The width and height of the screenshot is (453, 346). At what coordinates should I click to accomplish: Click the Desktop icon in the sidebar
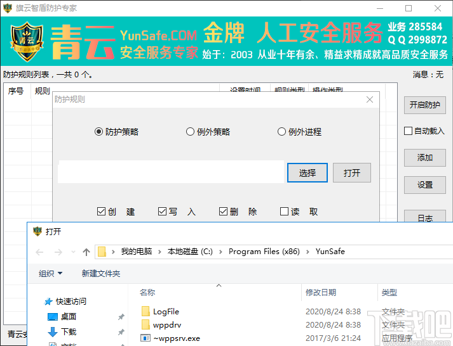(53, 317)
